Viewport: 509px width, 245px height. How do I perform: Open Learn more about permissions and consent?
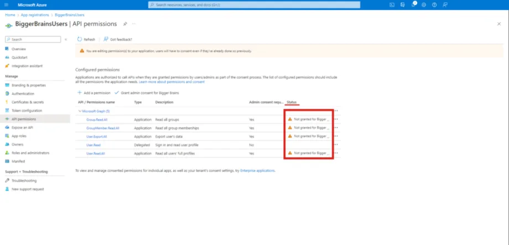click(172, 82)
